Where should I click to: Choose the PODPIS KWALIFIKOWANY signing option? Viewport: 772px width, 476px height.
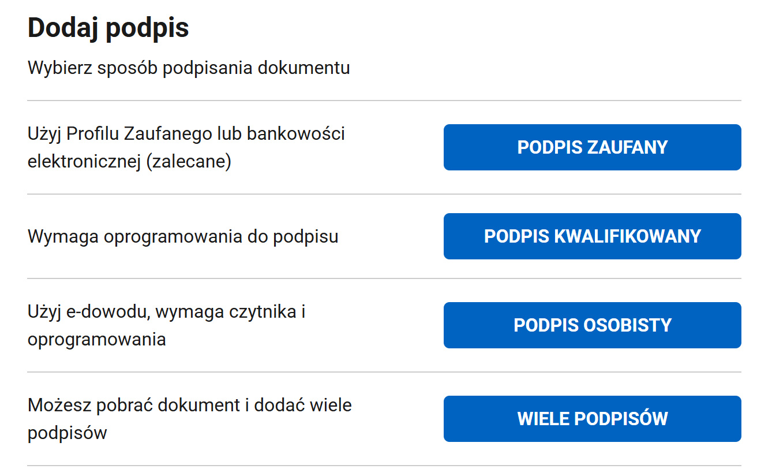[x=592, y=236]
